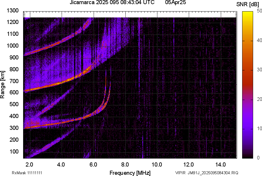
Task: Click the range tick label '1200'
Action: 12,22
